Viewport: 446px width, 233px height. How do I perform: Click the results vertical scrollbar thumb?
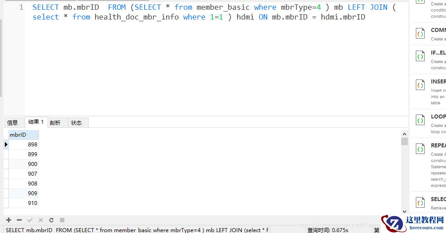pyautogui.click(x=404, y=142)
